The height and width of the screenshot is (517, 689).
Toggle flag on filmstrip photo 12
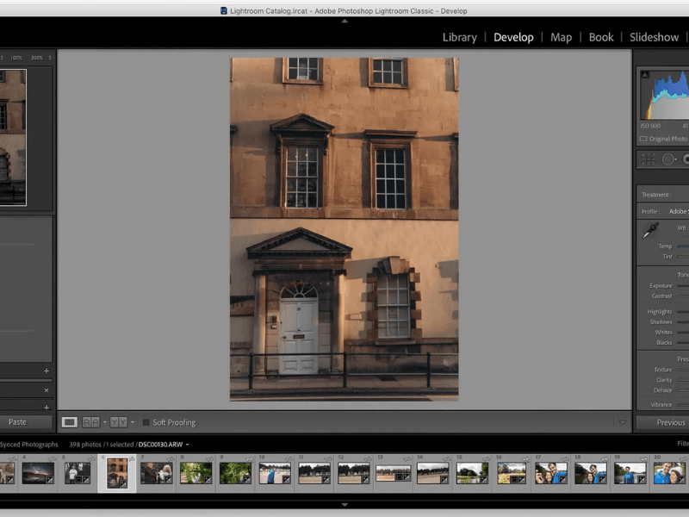click(x=368, y=459)
